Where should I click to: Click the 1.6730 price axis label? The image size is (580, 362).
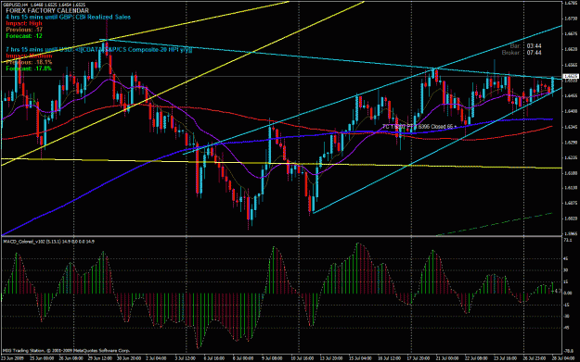[x=572, y=19]
